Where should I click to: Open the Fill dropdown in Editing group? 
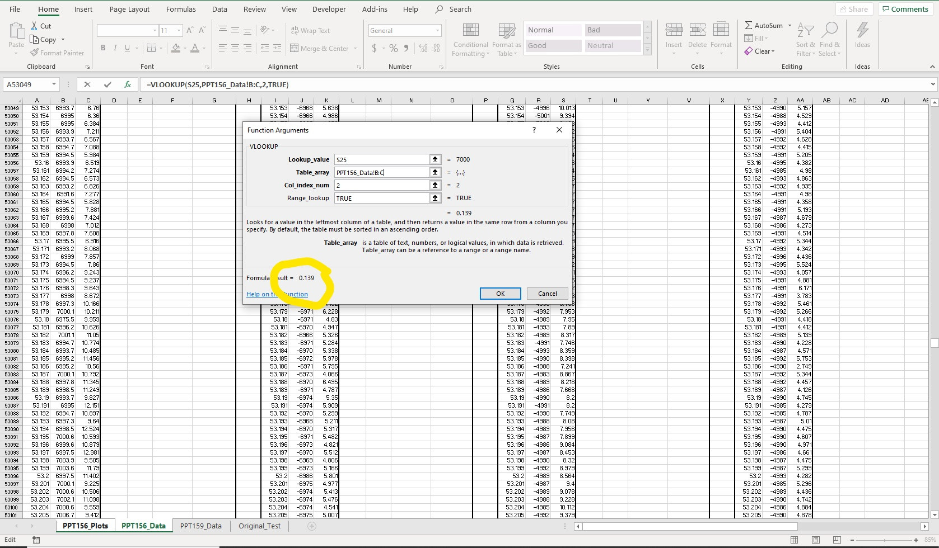click(756, 38)
